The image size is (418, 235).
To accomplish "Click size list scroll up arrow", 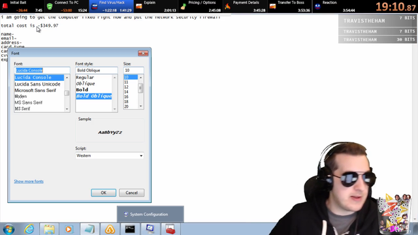I will (x=141, y=77).
